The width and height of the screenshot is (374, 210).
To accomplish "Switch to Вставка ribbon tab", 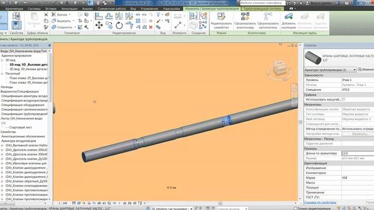I will coord(51,9).
